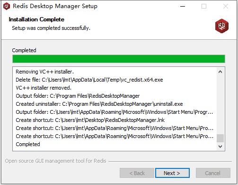Select the 'Delete file: vc_redist.x64.exe' log line
The height and width of the screenshot is (185, 238).
coord(89,80)
